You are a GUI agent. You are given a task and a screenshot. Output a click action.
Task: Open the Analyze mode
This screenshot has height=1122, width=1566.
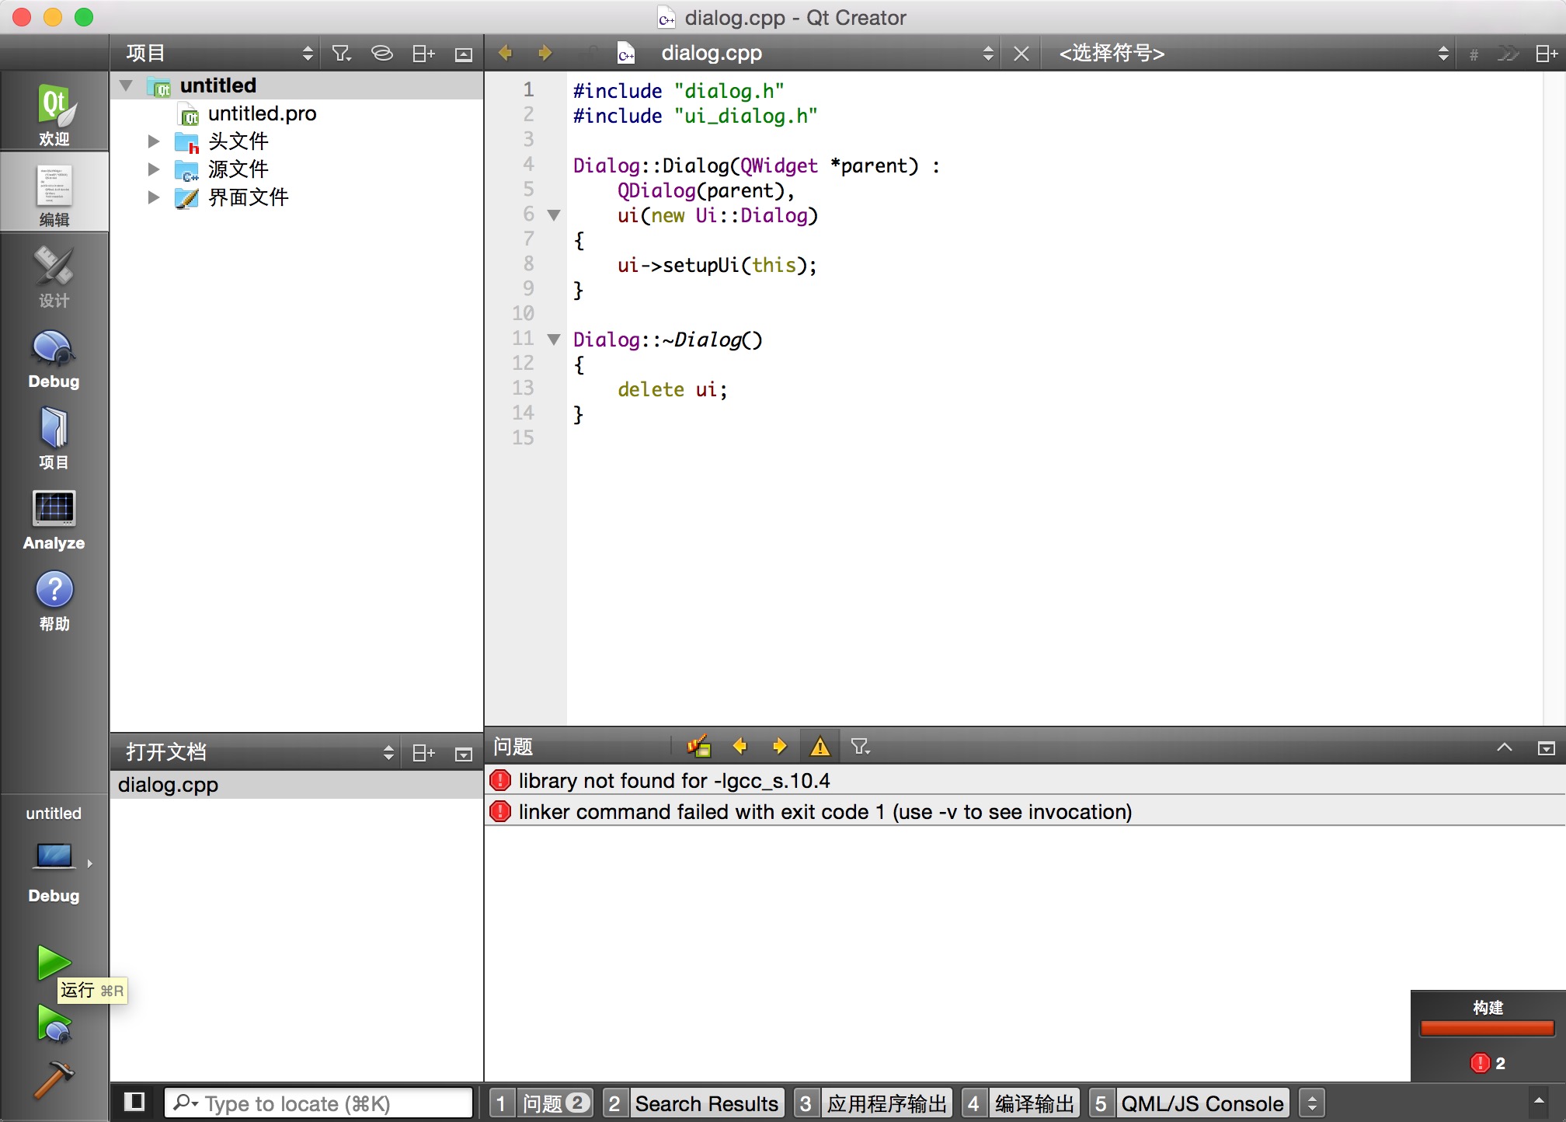coord(54,519)
